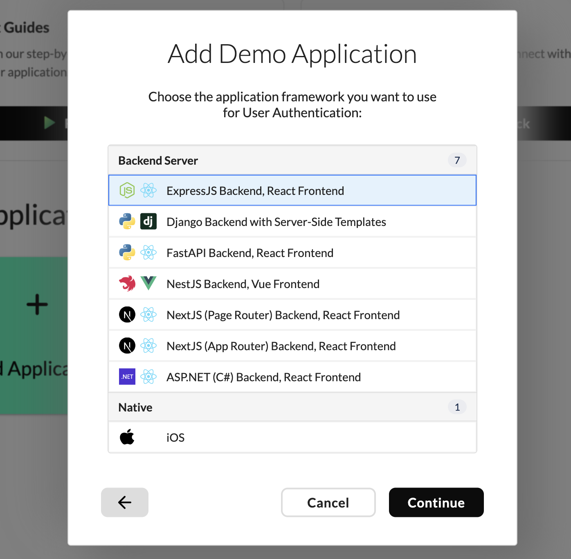The image size is (571, 559).
Task: Click the React icon in ExpressJS row
Action: click(x=148, y=190)
